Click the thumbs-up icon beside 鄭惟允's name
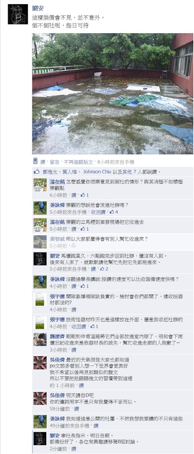This screenshot has width=194, height=454. tap(37, 172)
